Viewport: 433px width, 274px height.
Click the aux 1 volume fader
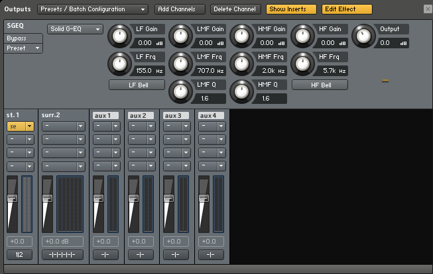point(98,198)
